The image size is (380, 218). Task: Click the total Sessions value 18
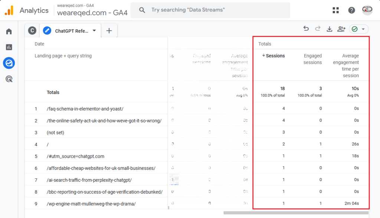[x=282, y=88]
